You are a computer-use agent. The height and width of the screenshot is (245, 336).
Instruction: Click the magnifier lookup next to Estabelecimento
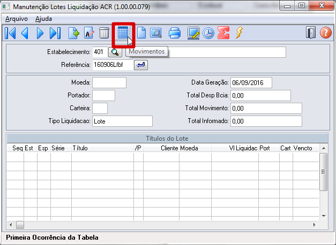115,52
